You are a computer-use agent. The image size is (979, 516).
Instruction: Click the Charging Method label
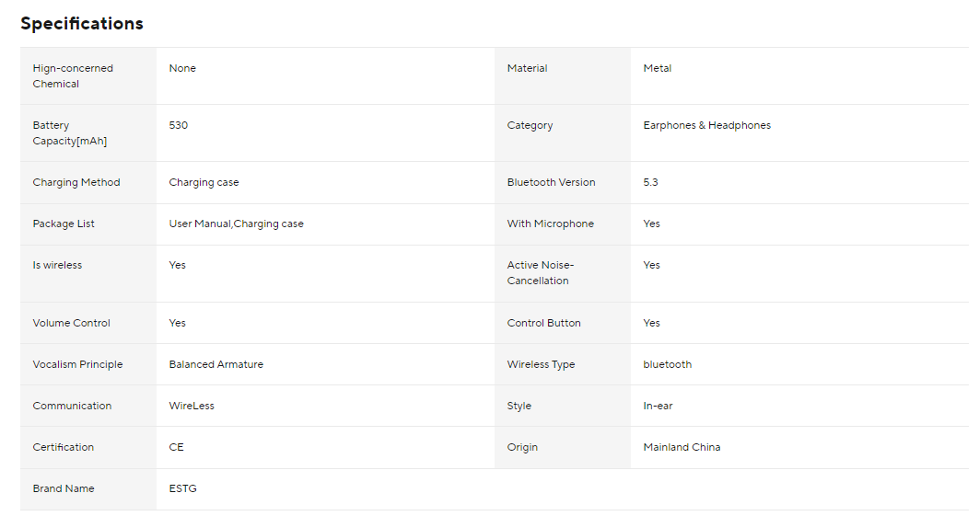pyautogui.click(x=76, y=183)
